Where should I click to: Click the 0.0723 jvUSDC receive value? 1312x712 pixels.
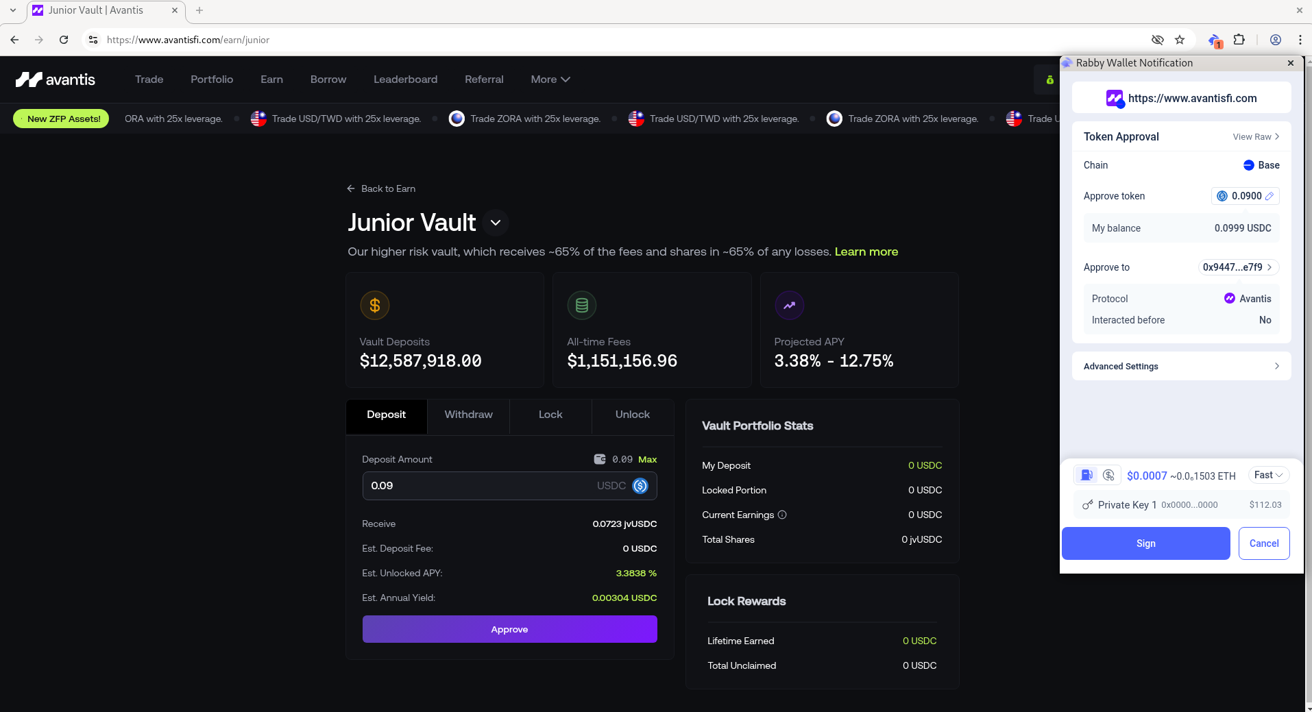coord(624,524)
